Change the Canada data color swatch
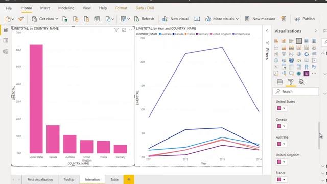This screenshot has width=327, height=184. [x=279, y=126]
